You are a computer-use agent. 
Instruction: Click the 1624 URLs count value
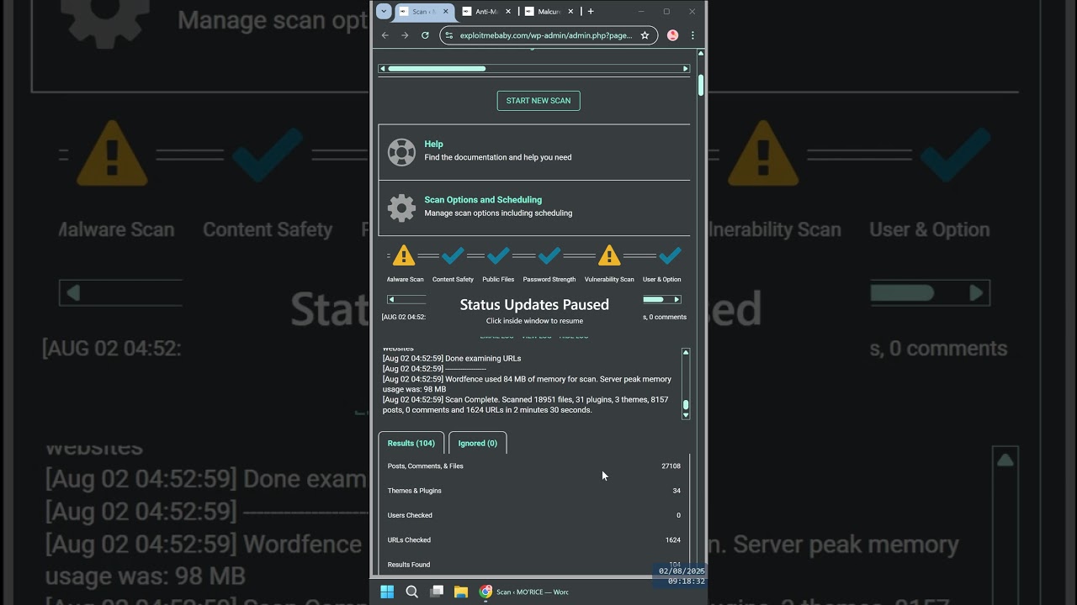coord(672,540)
